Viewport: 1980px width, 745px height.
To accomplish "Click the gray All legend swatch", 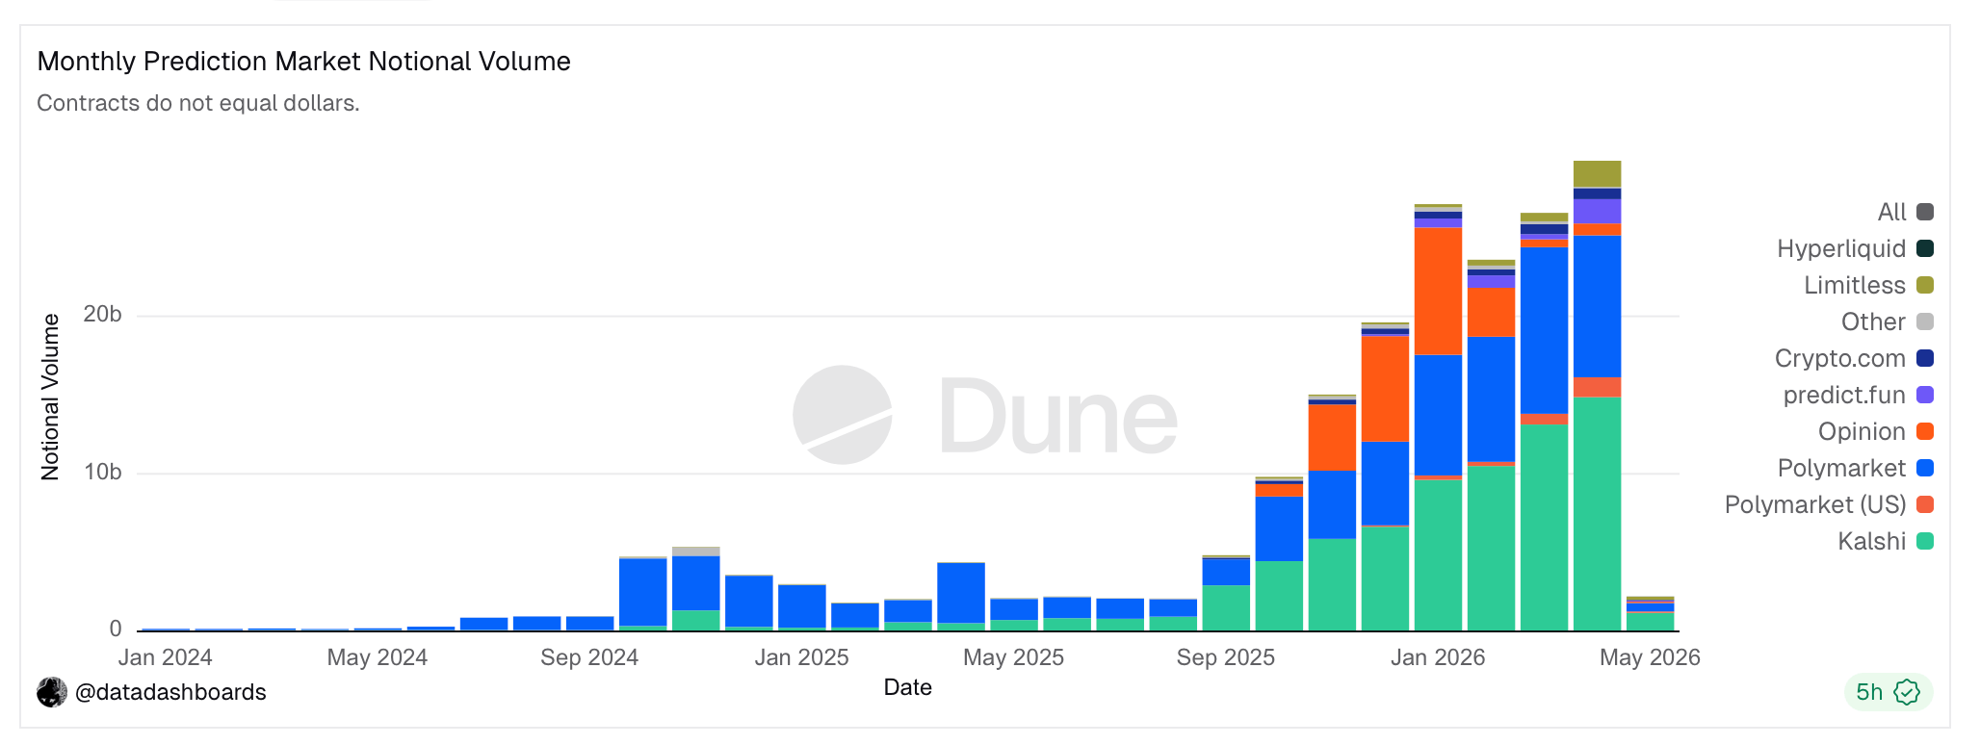I will click(1925, 212).
